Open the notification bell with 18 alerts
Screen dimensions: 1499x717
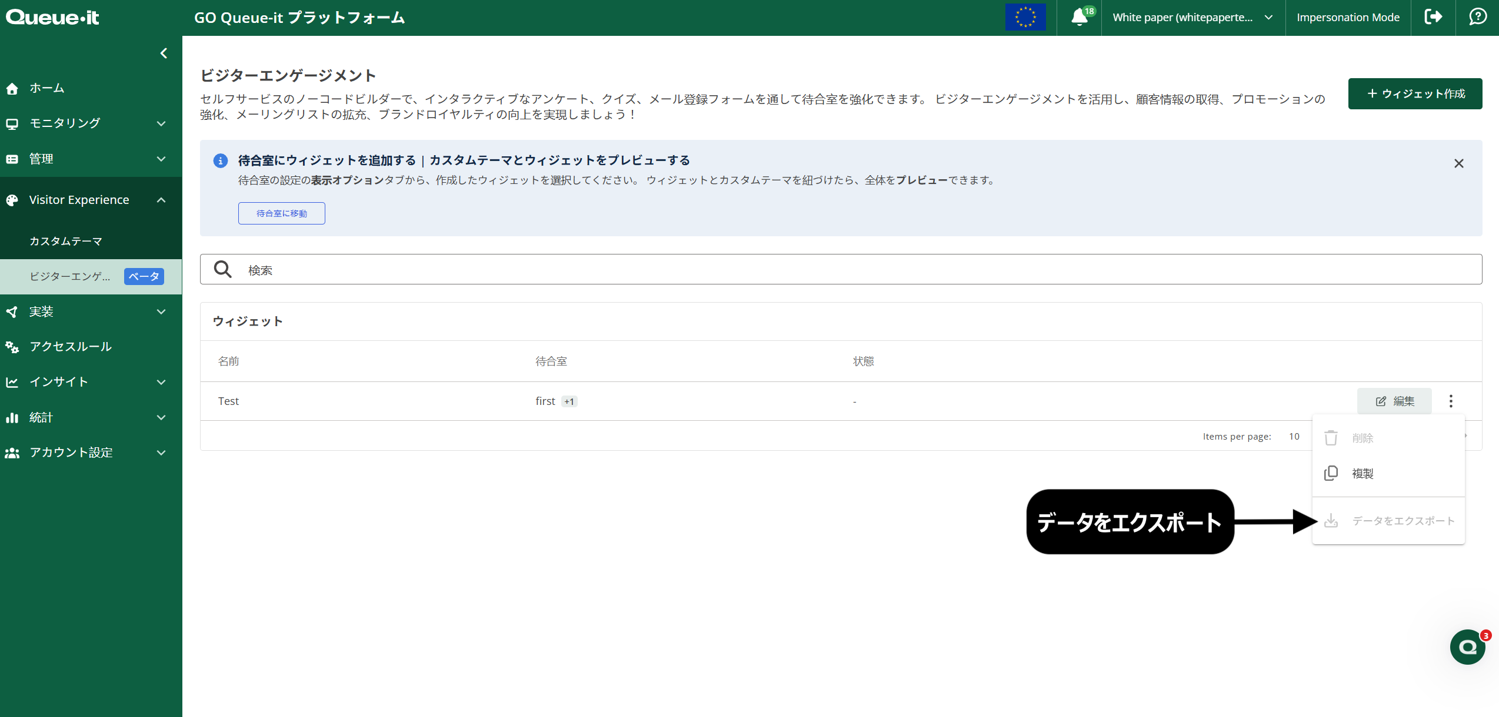coord(1080,17)
